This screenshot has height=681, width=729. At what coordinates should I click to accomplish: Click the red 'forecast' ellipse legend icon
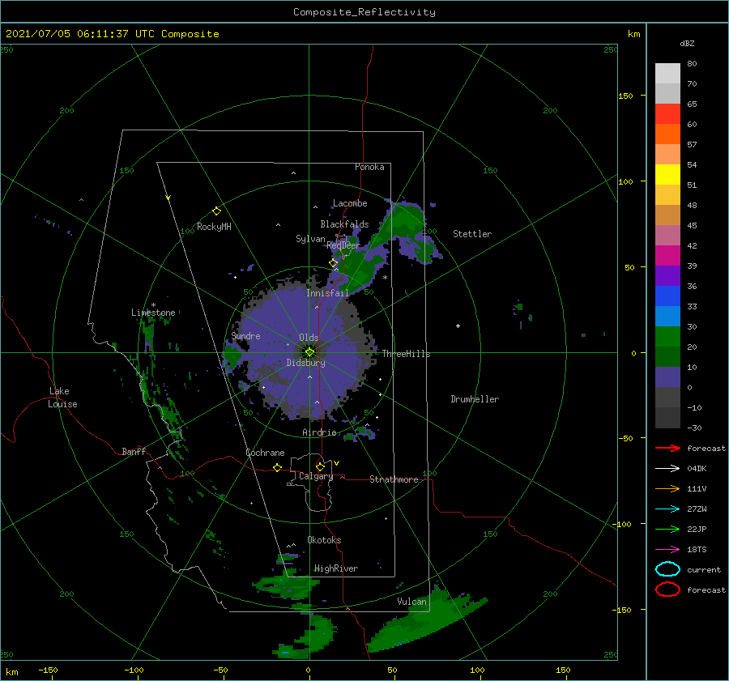pos(667,589)
